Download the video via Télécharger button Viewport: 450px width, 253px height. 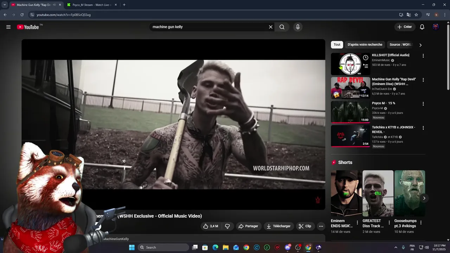click(278, 226)
